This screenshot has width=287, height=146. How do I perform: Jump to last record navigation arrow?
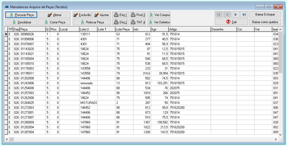click(244, 14)
